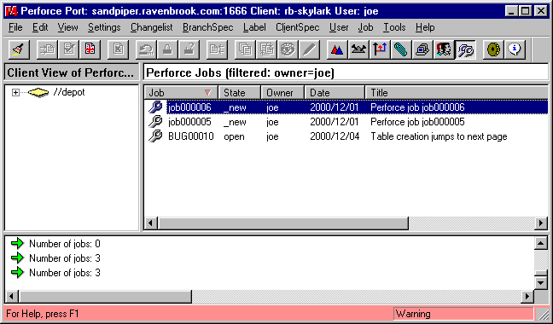Open users view using faces icon

coord(444,49)
